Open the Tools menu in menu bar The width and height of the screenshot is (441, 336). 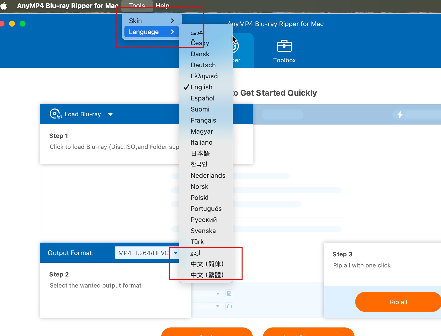coord(137,6)
